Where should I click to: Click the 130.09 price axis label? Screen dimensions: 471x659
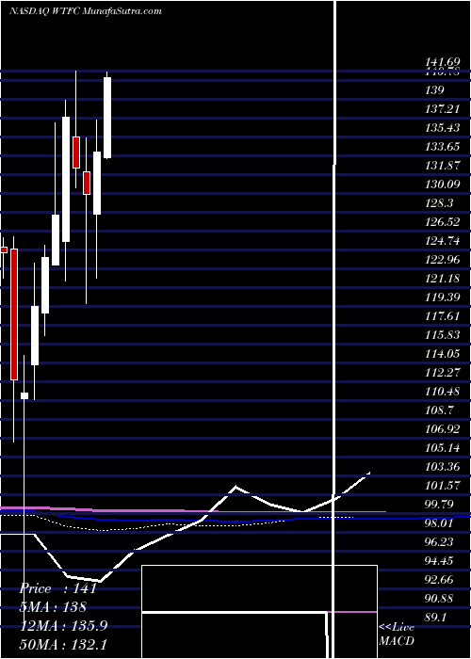tap(443, 185)
